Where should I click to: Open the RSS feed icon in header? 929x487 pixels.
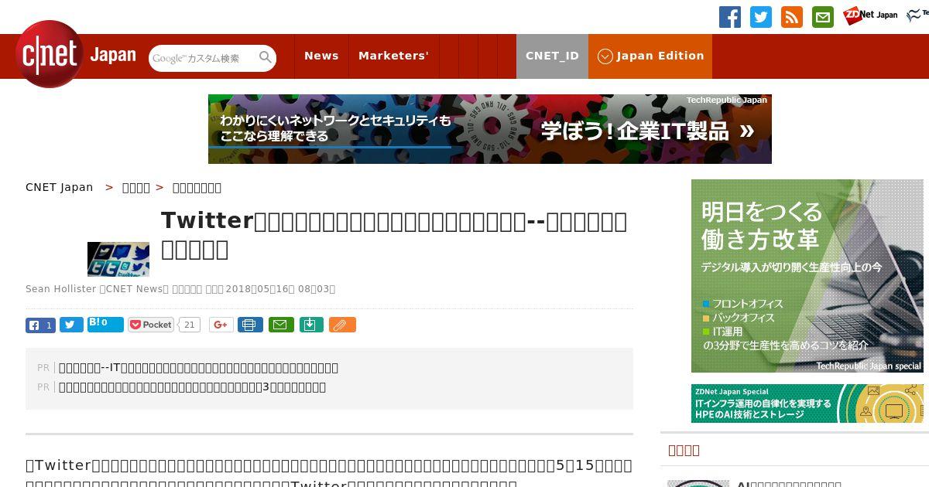pos(792,17)
